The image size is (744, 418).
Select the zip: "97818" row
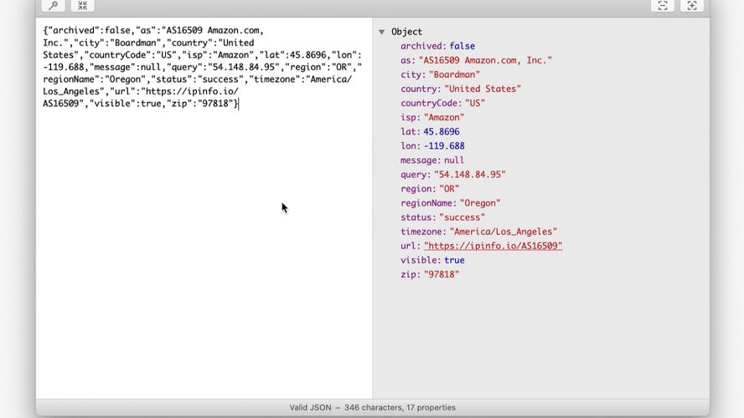coord(430,274)
